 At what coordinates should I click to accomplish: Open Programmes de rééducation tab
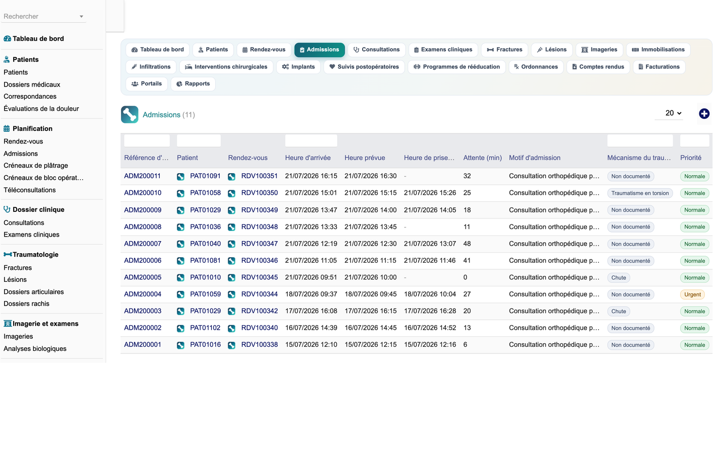[x=456, y=67]
